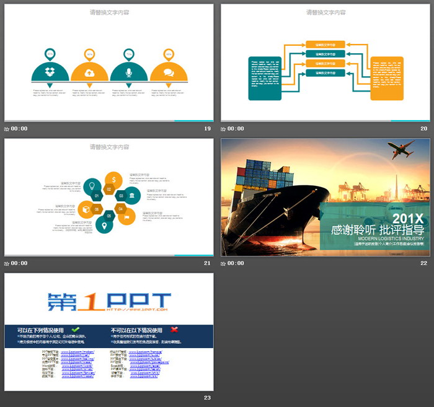Click the flag icon on slide 21

pos(126,217)
